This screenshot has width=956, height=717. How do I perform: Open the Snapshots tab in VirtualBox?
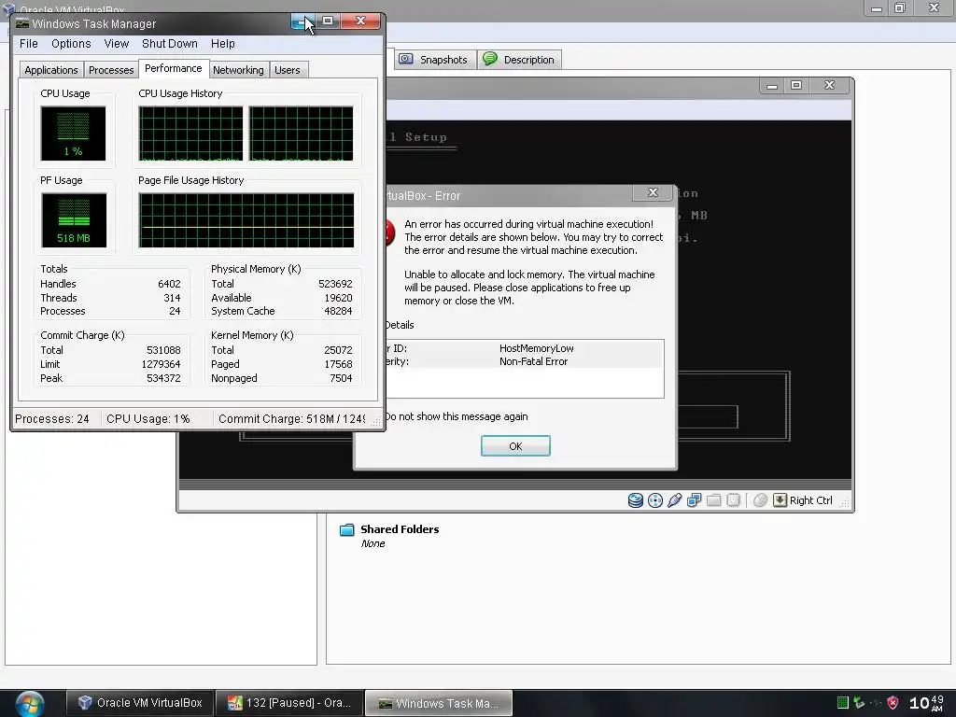434,60
